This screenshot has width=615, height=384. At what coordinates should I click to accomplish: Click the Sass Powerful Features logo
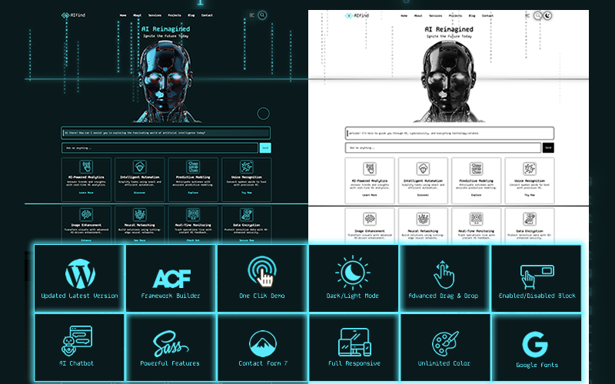point(170,342)
